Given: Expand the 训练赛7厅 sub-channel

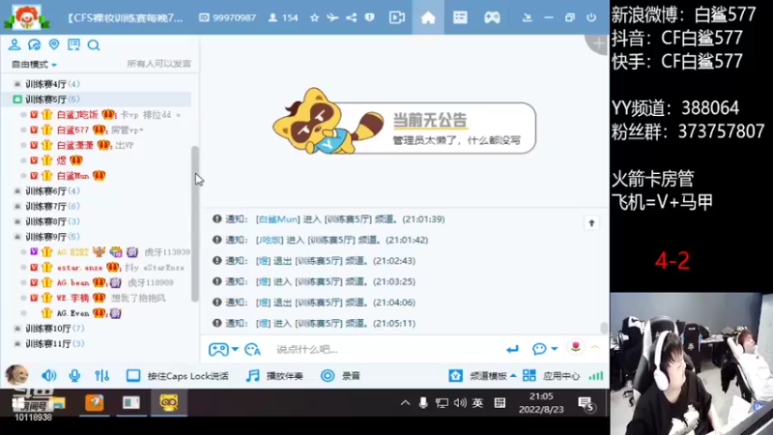Looking at the screenshot, I should [52, 206].
